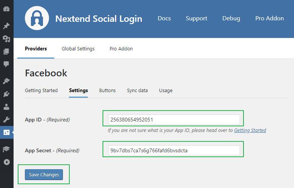Viewport: 294px width, 188px height.
Task: Open the Appearance brush icon
Action: point(6,81)
